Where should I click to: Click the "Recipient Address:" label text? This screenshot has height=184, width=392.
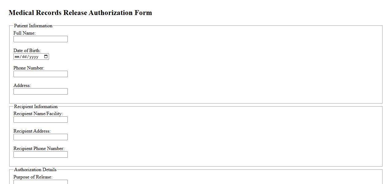click(x=32, y=131)
